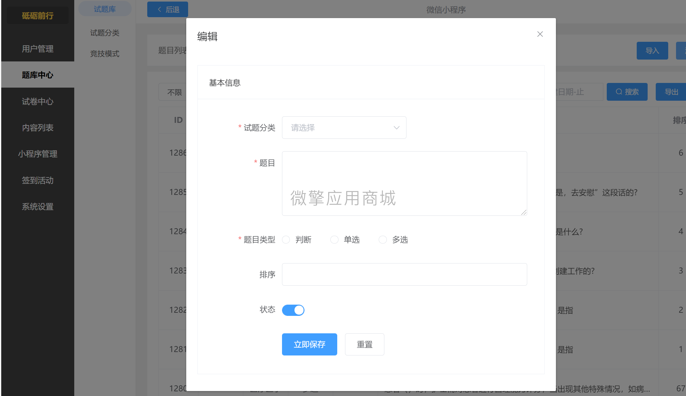The image size is (686, 396).
Task: Open 试卷中心 in the sidebar
Action: point(38,101)
